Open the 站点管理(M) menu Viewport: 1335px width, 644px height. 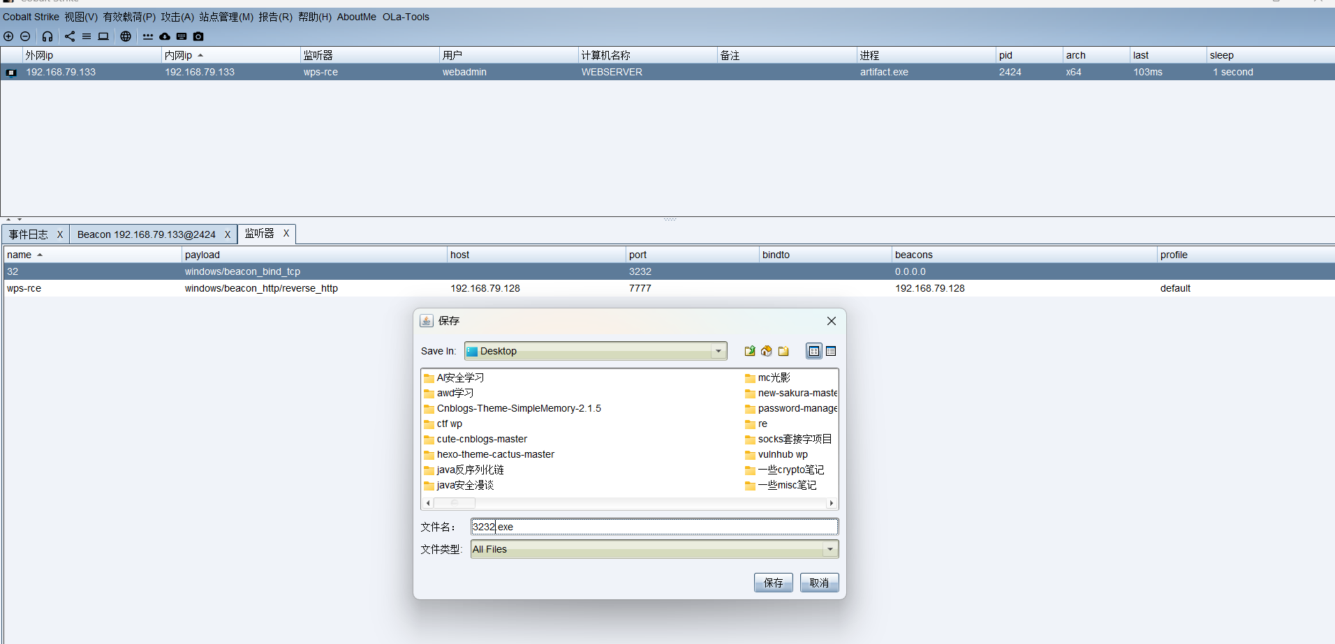(x=226, y=17)
